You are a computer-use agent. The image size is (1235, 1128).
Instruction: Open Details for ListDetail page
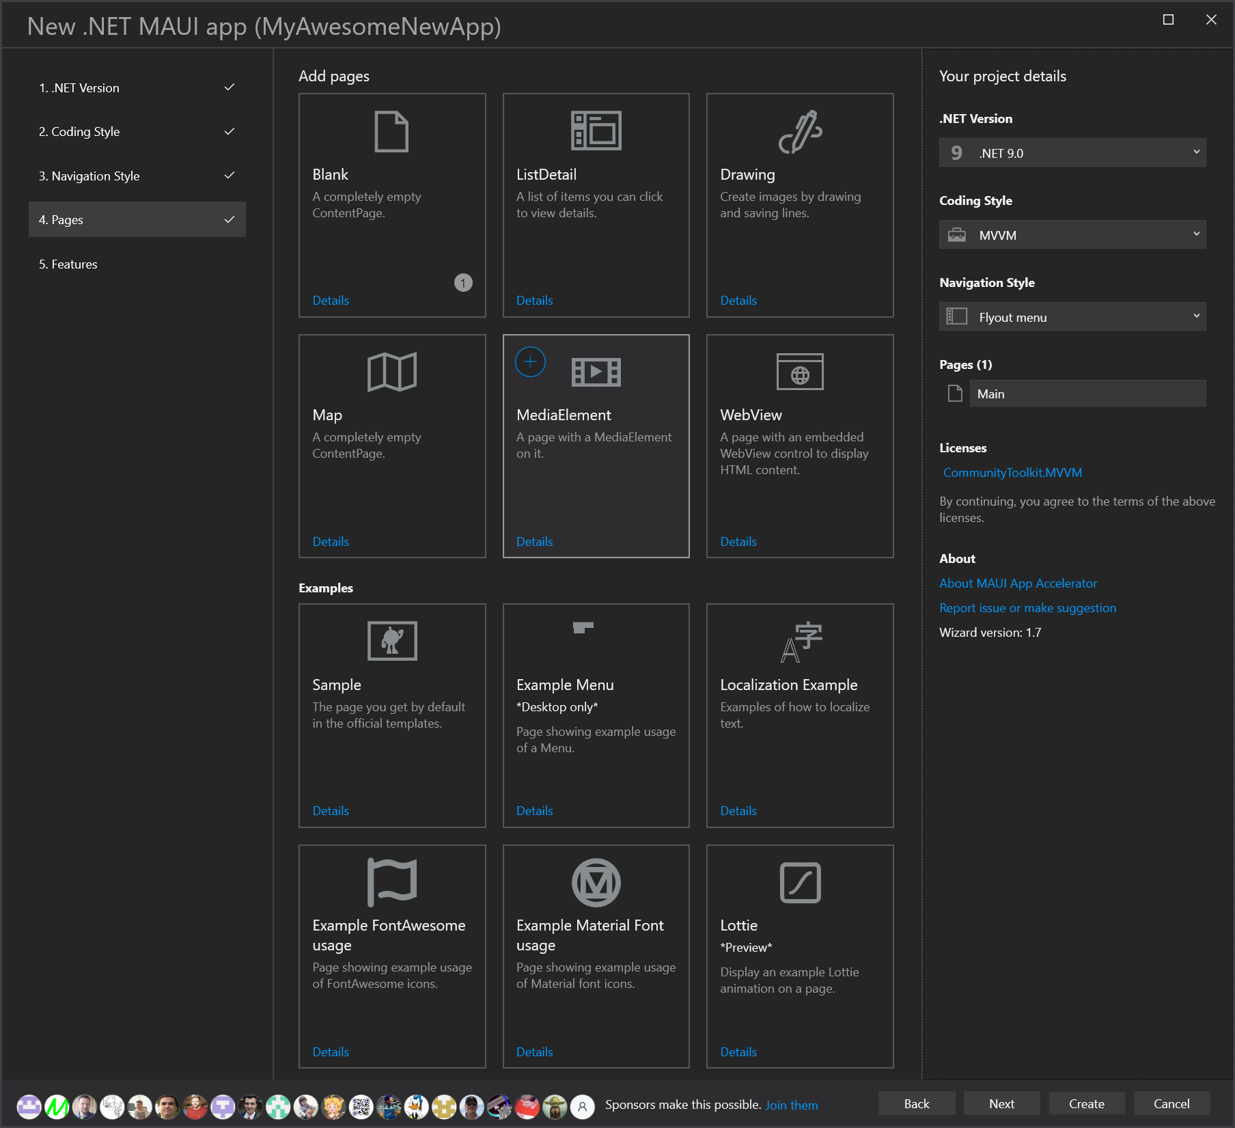tap(534, 300)
